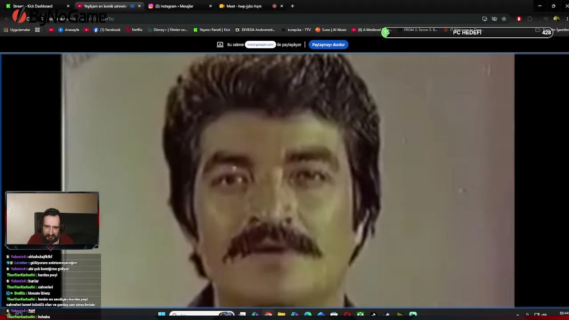Click the tab groups grid icon
The image size is (569, 320).
click(37, 30)
